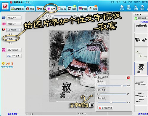Select the 文字 (text) tab

pyautogui.click(x=51, y=9)
